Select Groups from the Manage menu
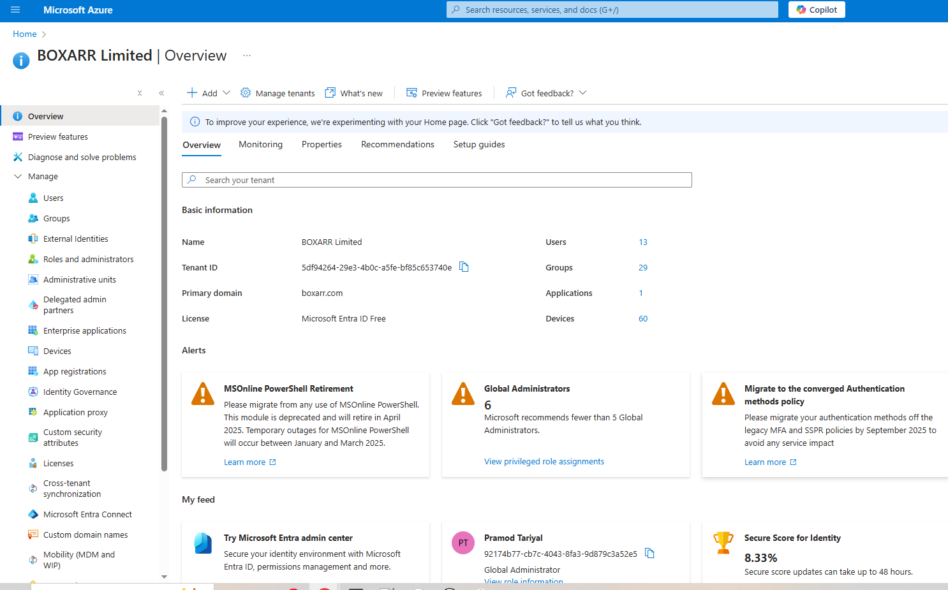Image resolution: width=948 pixels, height=590 pixels. click(56, 218)
